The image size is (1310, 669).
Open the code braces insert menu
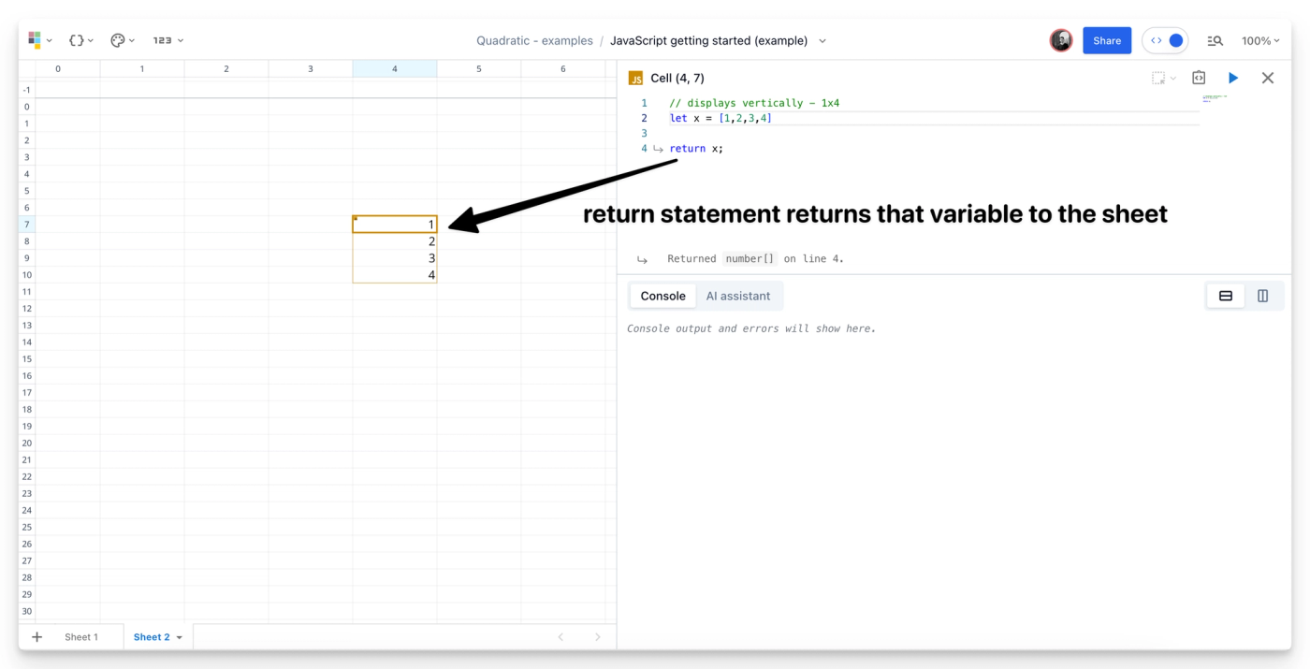(81, 40)
